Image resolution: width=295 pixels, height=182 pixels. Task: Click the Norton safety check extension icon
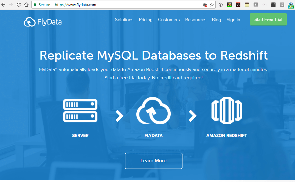229,5
